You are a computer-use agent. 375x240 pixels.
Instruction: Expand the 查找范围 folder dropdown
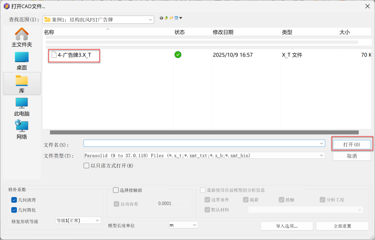click(x=151, y=20)
